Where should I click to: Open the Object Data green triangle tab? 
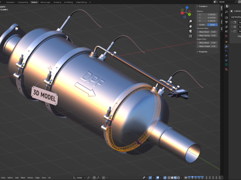[x=226, y=64]
